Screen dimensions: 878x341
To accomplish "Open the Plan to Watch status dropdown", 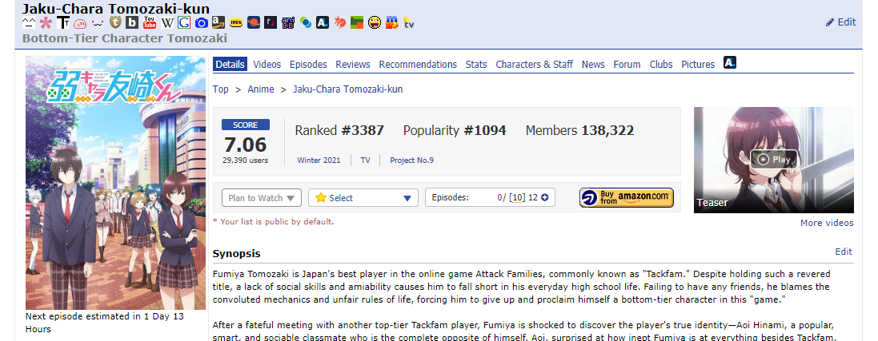I will pos(262,198).
